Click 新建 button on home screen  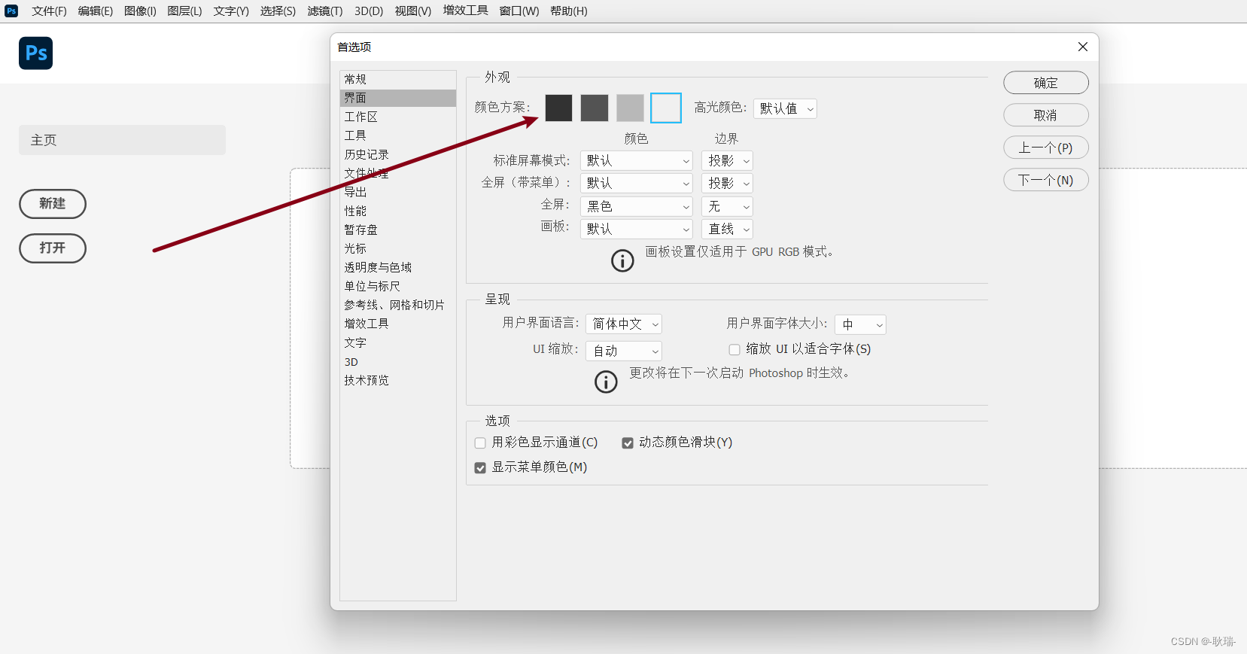[53, 204]
